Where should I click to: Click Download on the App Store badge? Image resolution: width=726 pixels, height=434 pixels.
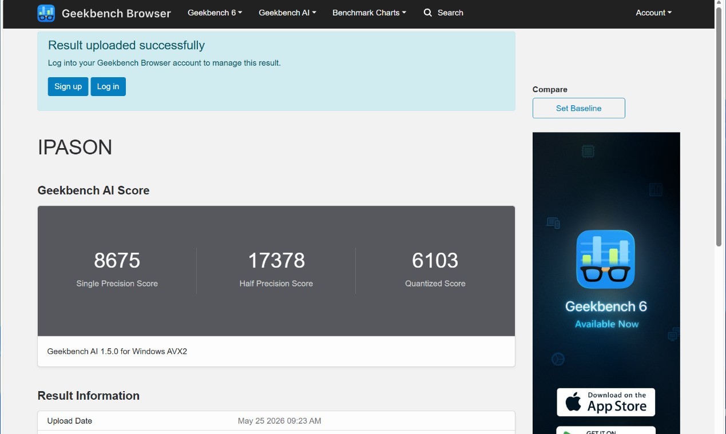pyautogui.click(x=606, y=403)
